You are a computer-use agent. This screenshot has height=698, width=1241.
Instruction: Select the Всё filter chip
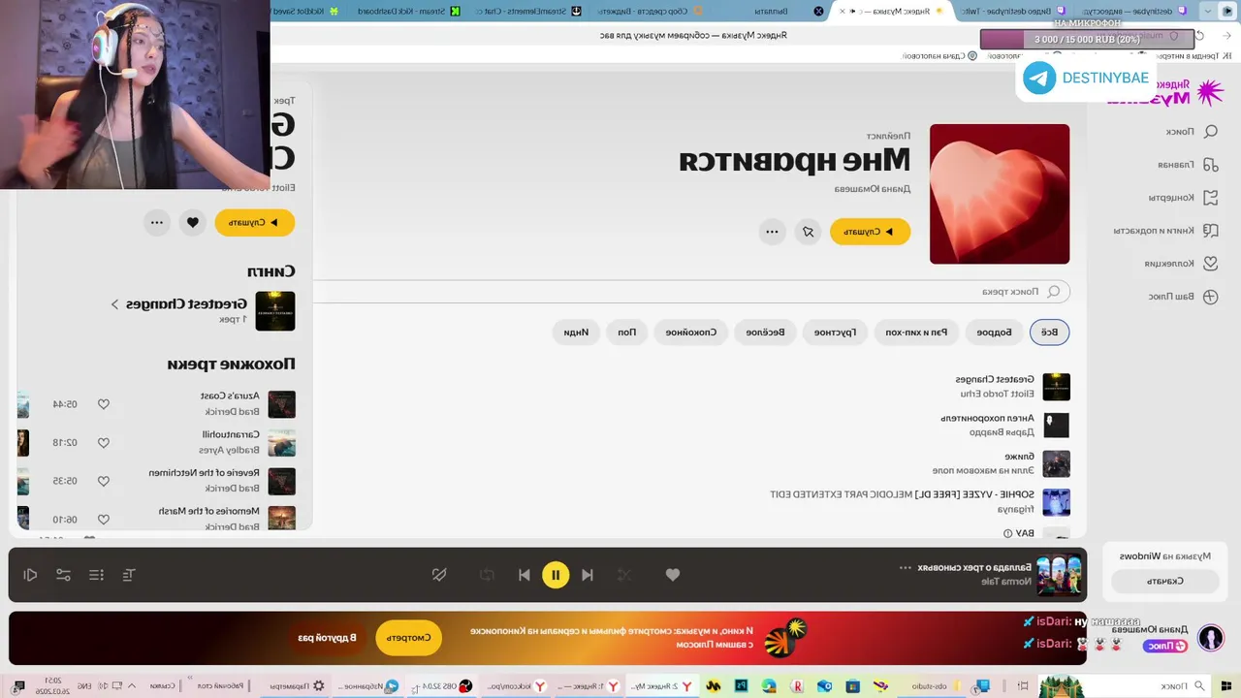[x=1049, y=332]
